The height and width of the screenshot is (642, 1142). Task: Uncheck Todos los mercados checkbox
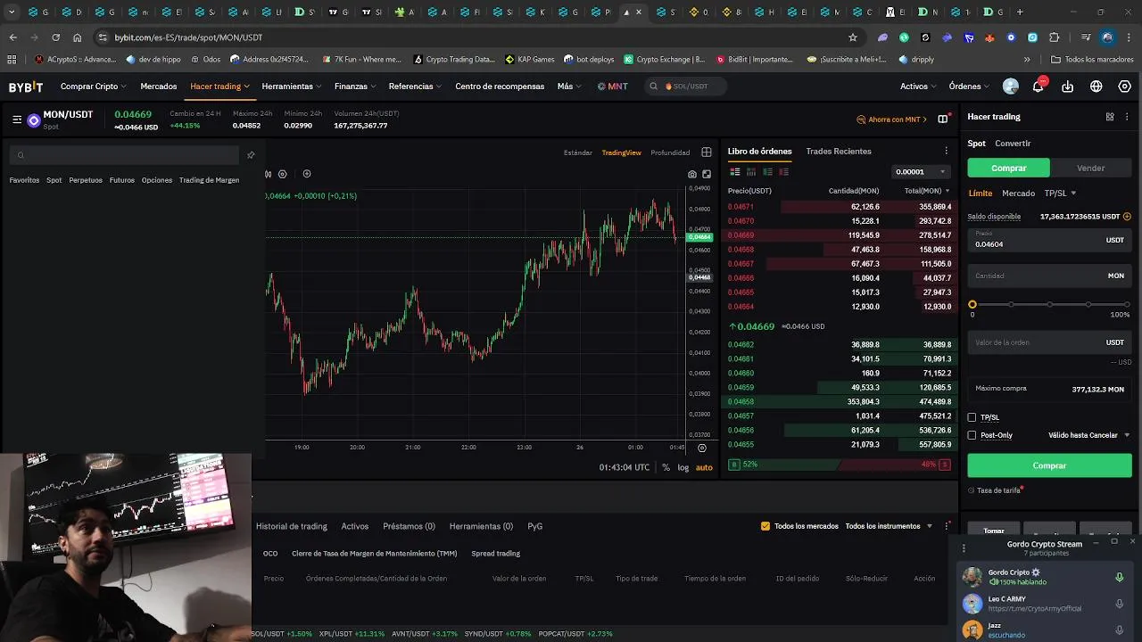pos(765,526)
